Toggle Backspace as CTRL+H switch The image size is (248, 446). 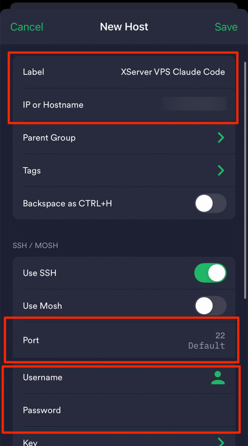[x=211, y=203]
